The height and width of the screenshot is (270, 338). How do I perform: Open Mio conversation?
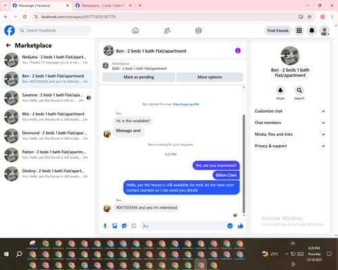[47, 117]
